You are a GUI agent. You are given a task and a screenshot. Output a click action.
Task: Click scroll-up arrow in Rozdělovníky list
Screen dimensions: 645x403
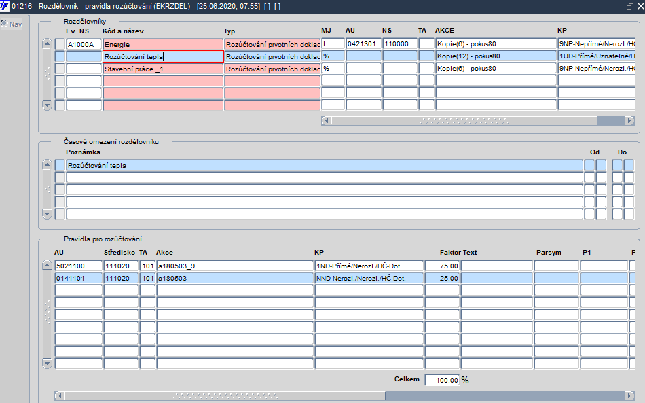click(x=48, y=43)
